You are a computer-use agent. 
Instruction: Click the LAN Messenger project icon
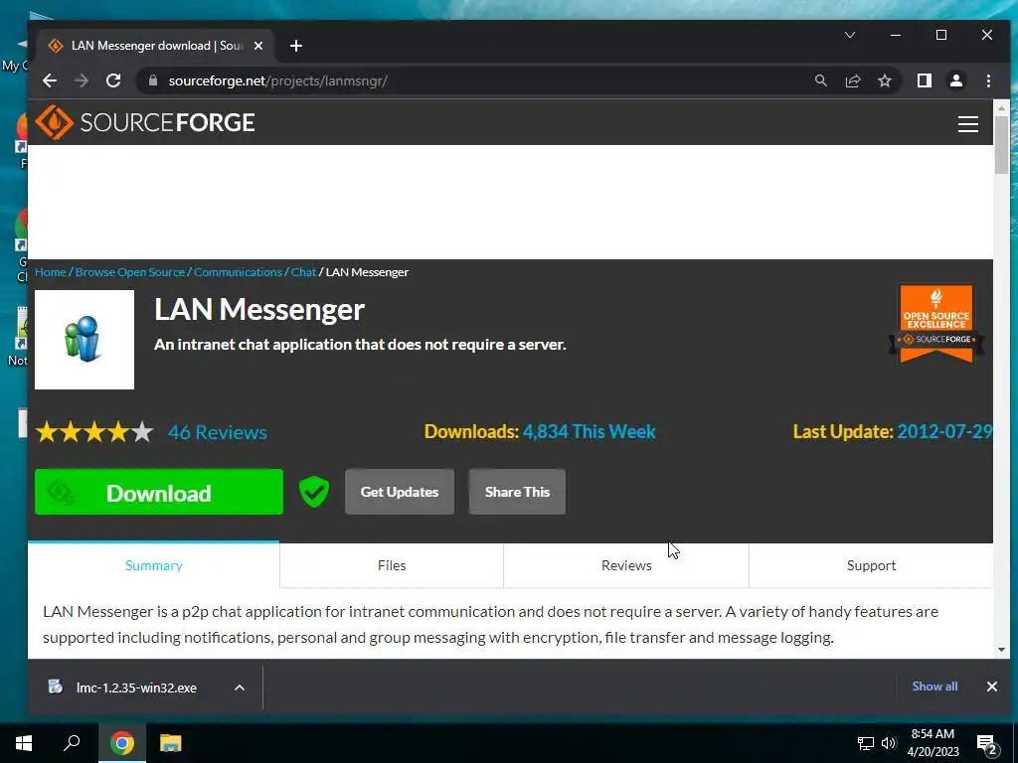coord(85,340)
